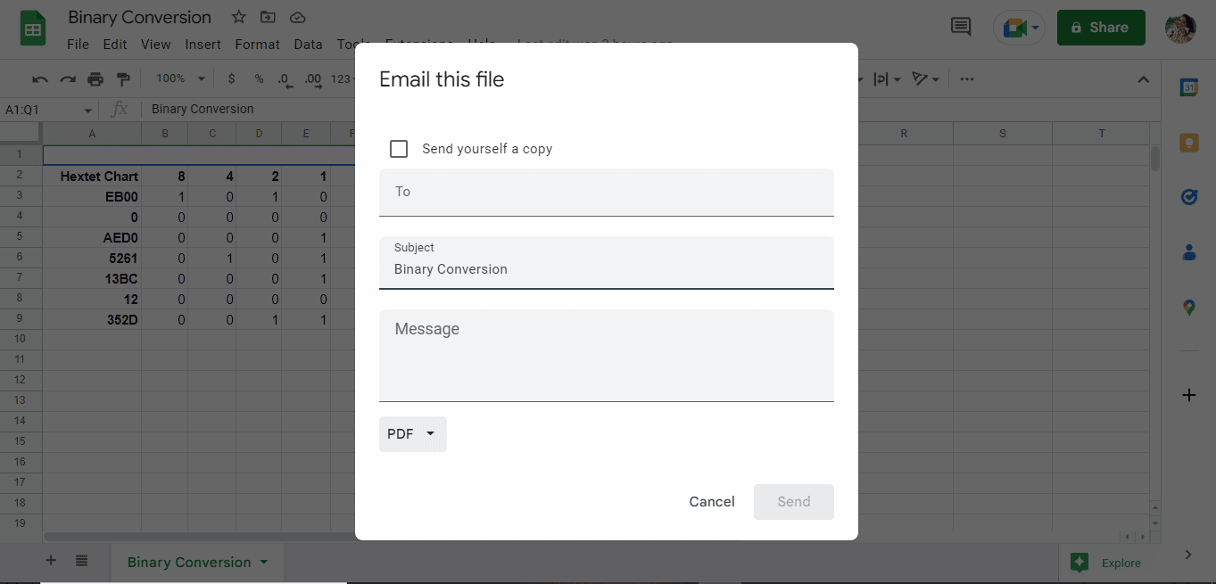Viewport: 1216px width, 584px height.
Task: Open the Insert menu
Action: coord(203,44)
